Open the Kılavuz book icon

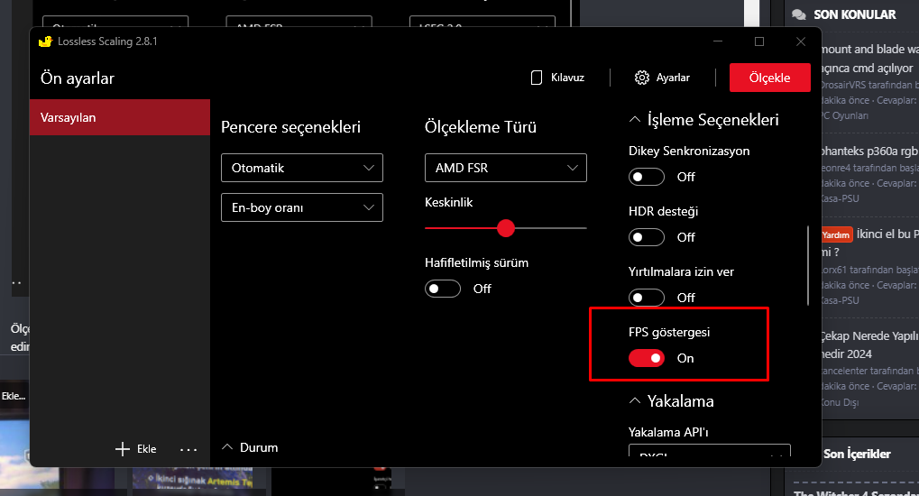[537, 78]
